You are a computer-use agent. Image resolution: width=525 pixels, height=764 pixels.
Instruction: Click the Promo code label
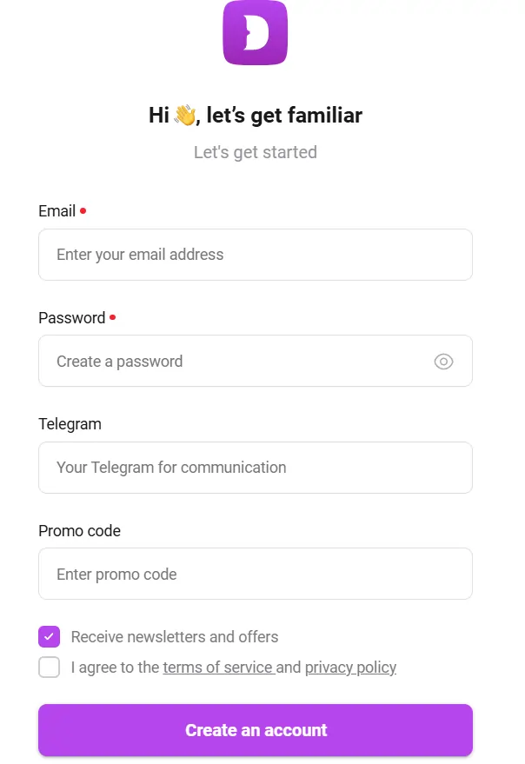79,531
